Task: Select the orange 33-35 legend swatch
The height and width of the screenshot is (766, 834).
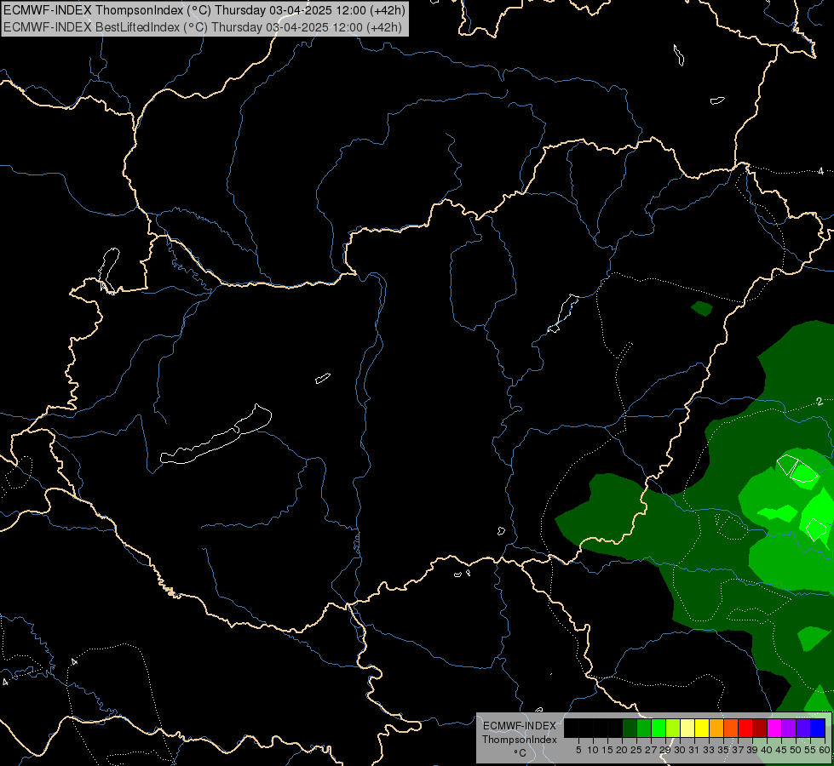Action: pyautogui.click(x=716, y=728)
